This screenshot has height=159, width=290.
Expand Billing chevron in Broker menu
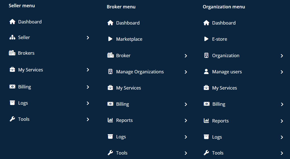pos(186,104)
